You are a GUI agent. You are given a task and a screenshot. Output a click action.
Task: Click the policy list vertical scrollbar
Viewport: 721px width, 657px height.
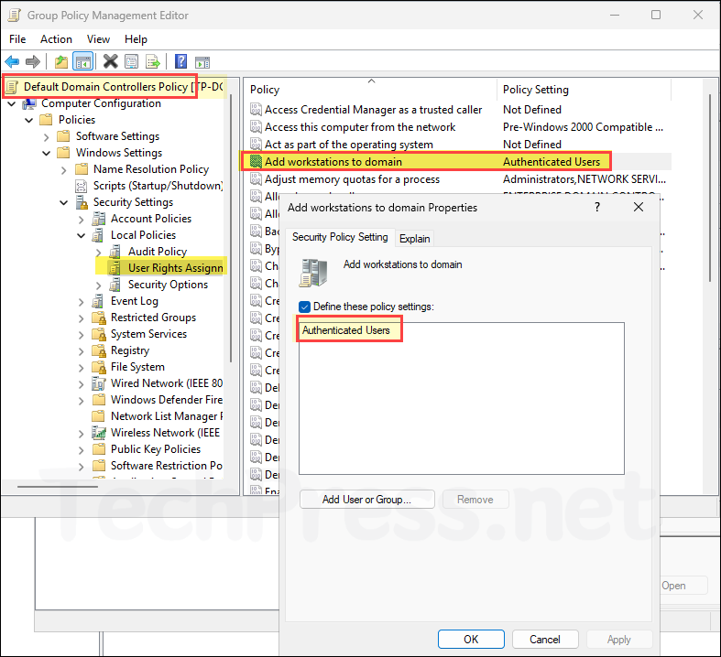[710, 188]
